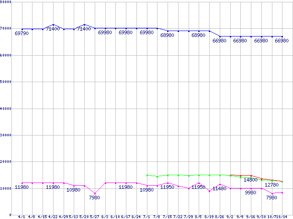Click the 8/26 date on the x-axis
Screen dimensions: 293x219
point(220,216)
